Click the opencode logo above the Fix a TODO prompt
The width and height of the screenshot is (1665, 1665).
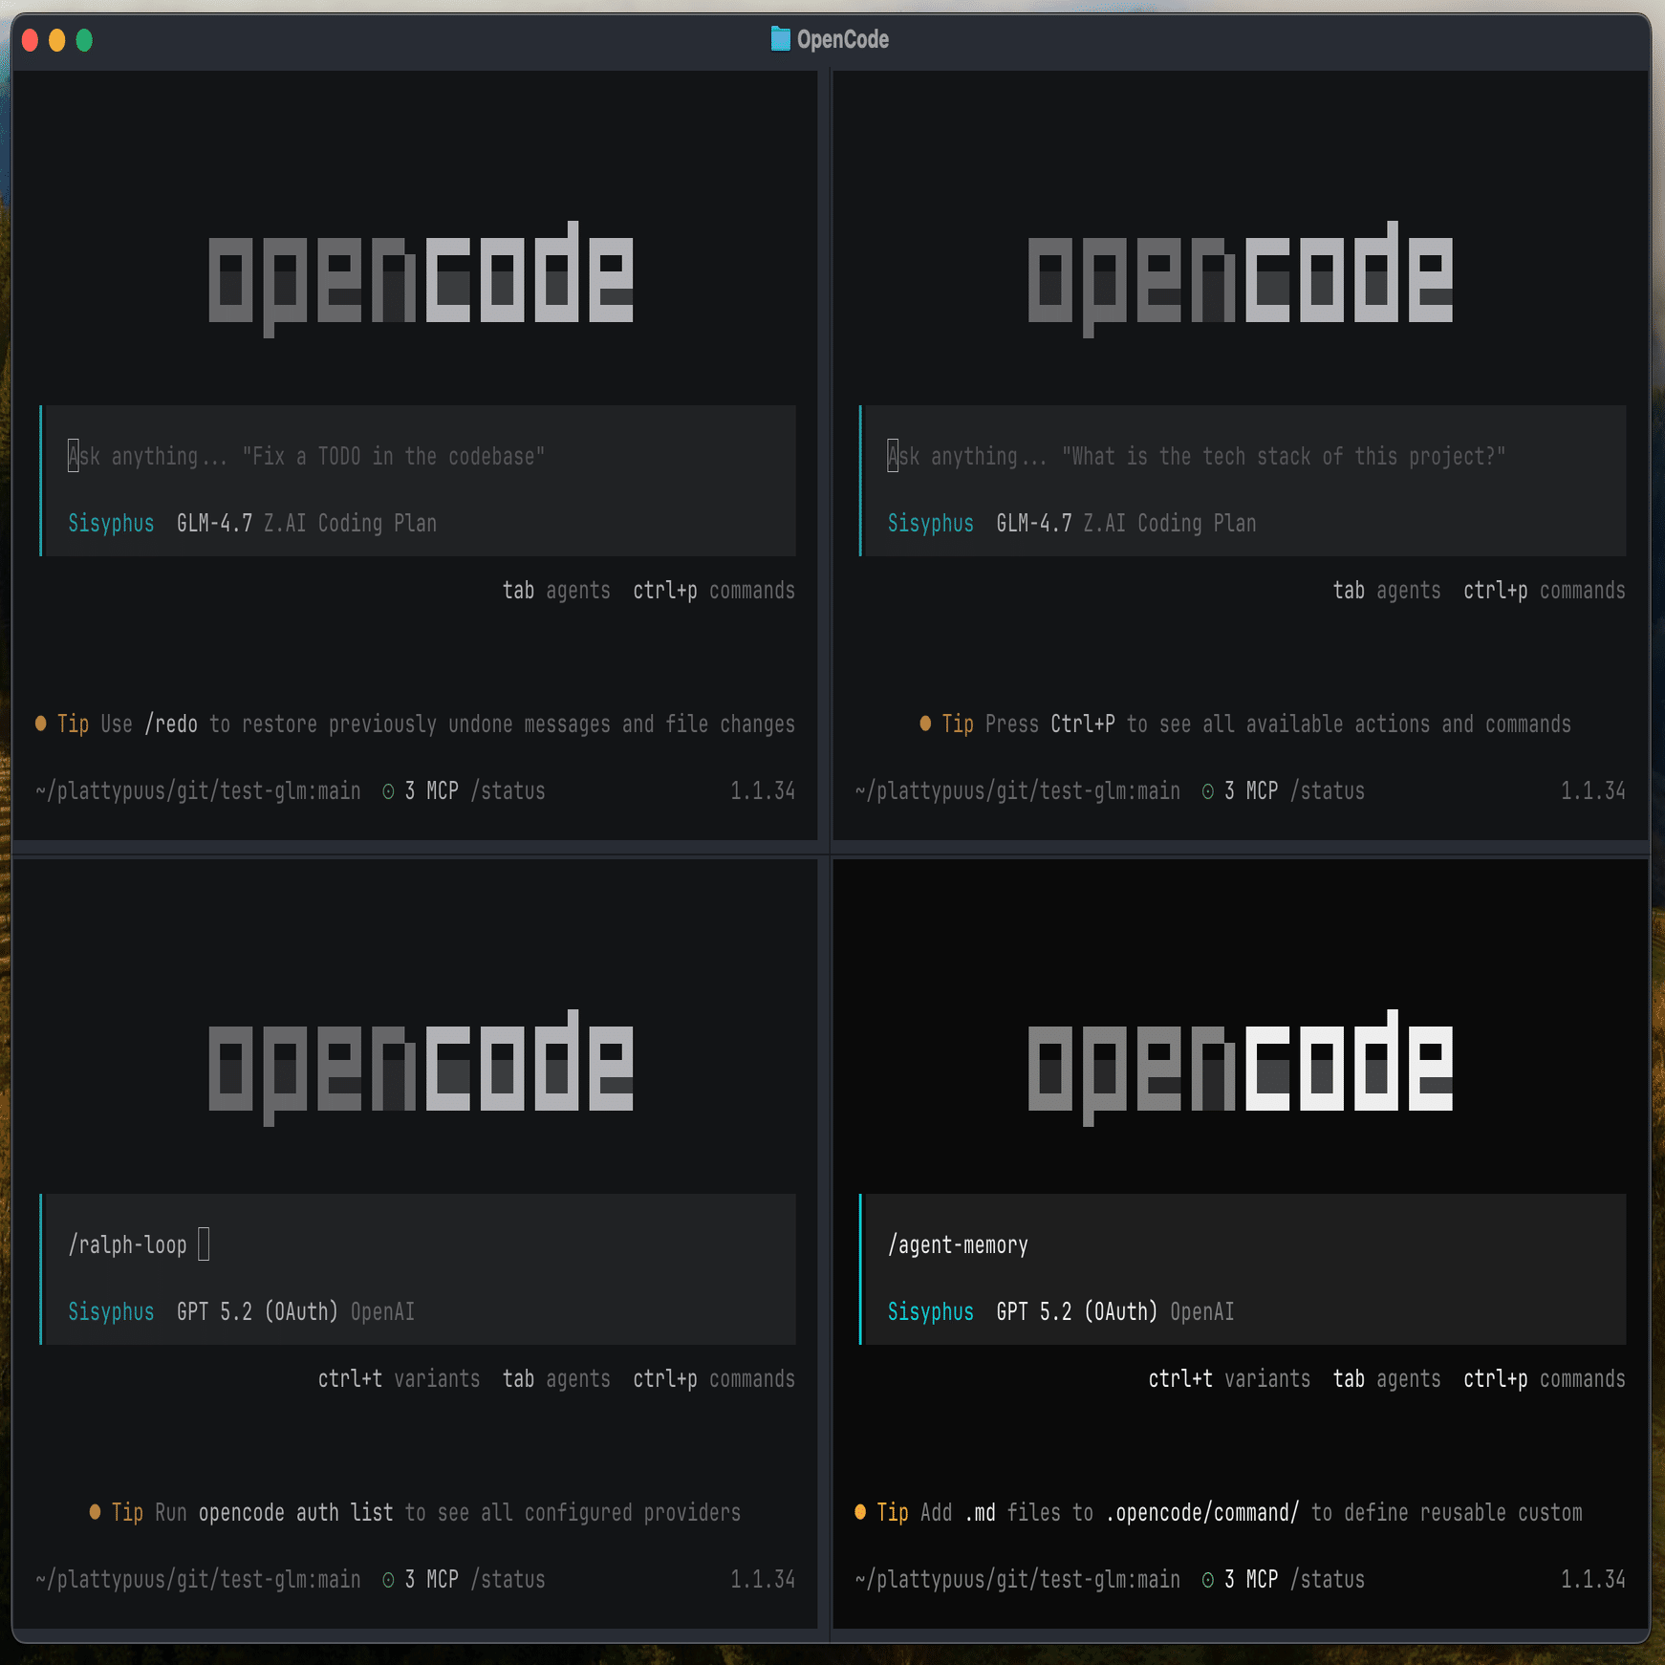tap(421, 279)
